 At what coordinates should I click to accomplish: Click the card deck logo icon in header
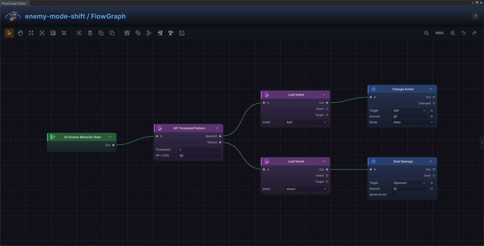click(13, 16)
